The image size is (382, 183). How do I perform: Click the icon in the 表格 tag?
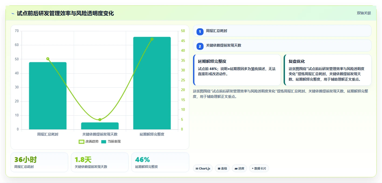[219, 169]
